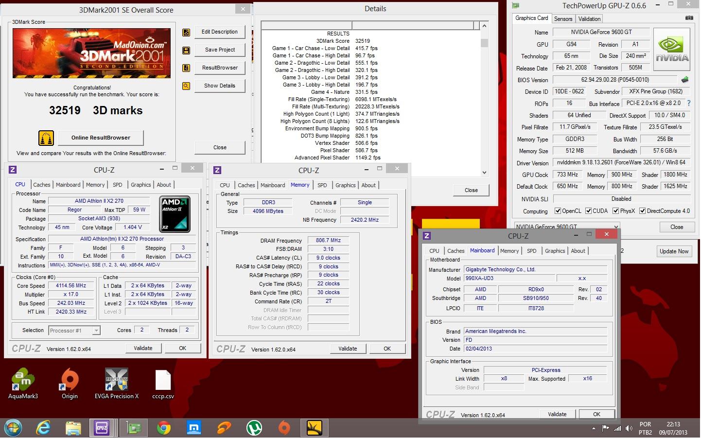Viewport: 701px width, 439px height.
Task: Open the Origin desktop shortcut
Action: [70, 384]
